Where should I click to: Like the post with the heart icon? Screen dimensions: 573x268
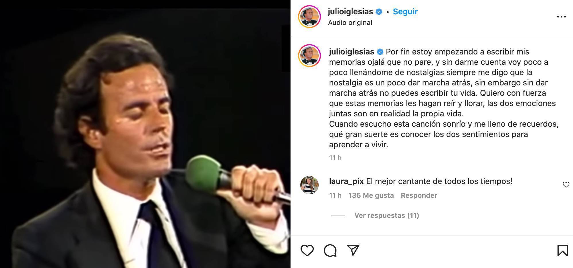tap(307, 251)
